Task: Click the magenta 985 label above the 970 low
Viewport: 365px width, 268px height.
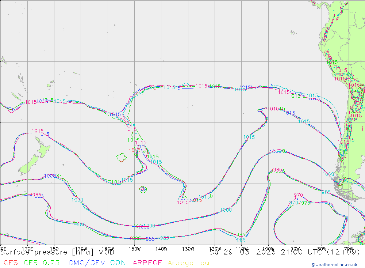Action: tap(277, 170)
